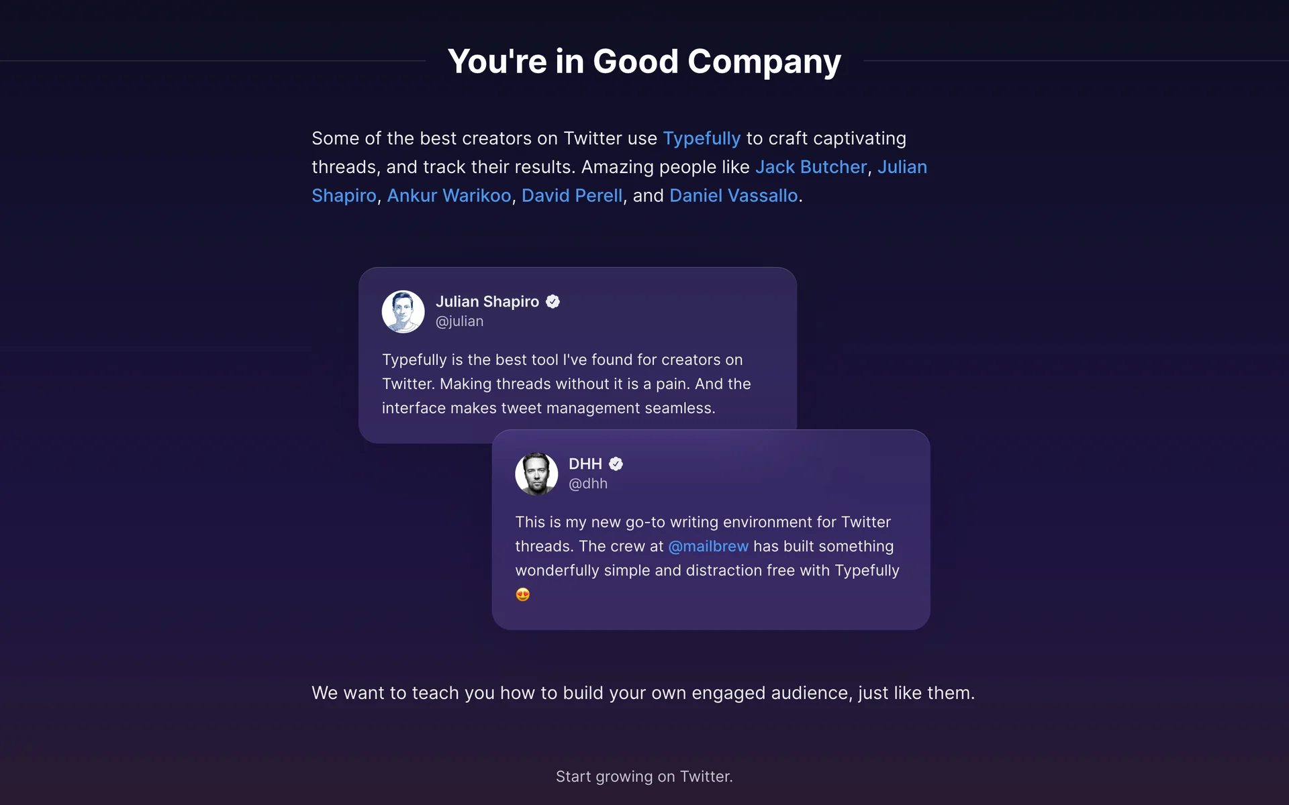Open the Ankur Warikoo link
Screen dimensions: 1289x805
coord(449,196)
